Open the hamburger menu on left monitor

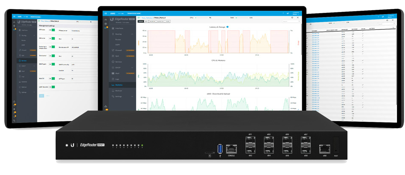pyautogui.click(x=14, y=16)
